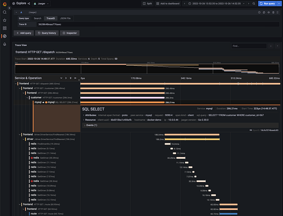The height and width of the screenshot is (216, 283).
Task: Select the mysql SQL SELECT span row
Action: point(56,103)
